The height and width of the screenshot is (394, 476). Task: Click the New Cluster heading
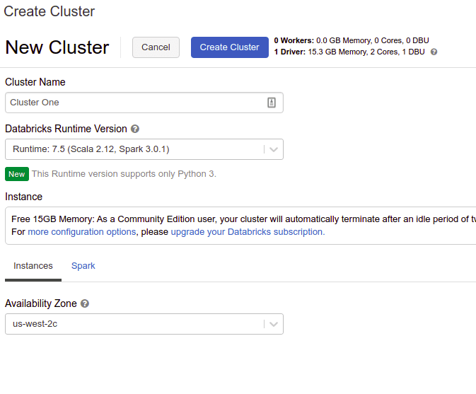point(57,47)
